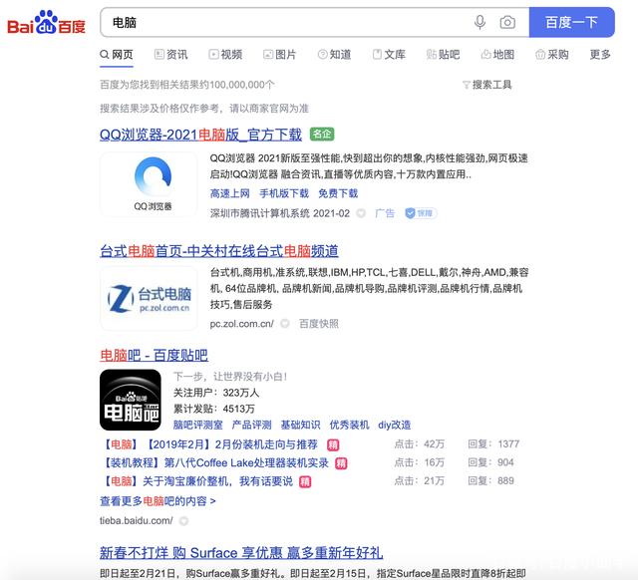Expand the 更多 menu
This screenshot has width=638, height=580.
pyautogui.click(x=600, y=55)
